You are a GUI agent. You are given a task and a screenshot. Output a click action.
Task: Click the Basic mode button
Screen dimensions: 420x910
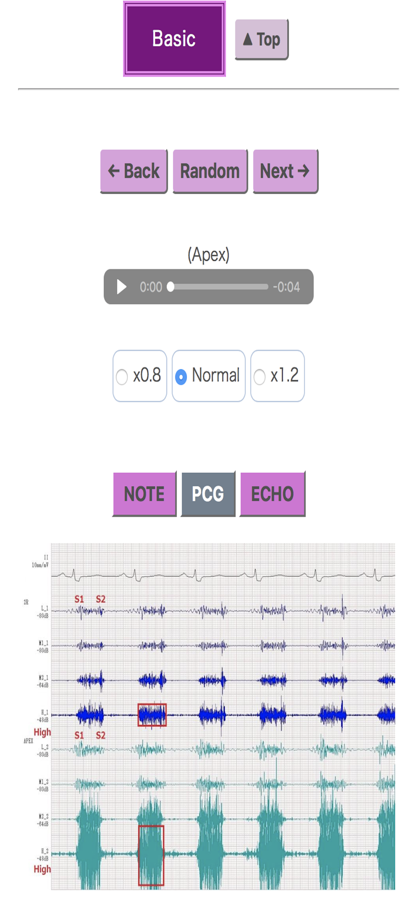[x=175, y=39]
